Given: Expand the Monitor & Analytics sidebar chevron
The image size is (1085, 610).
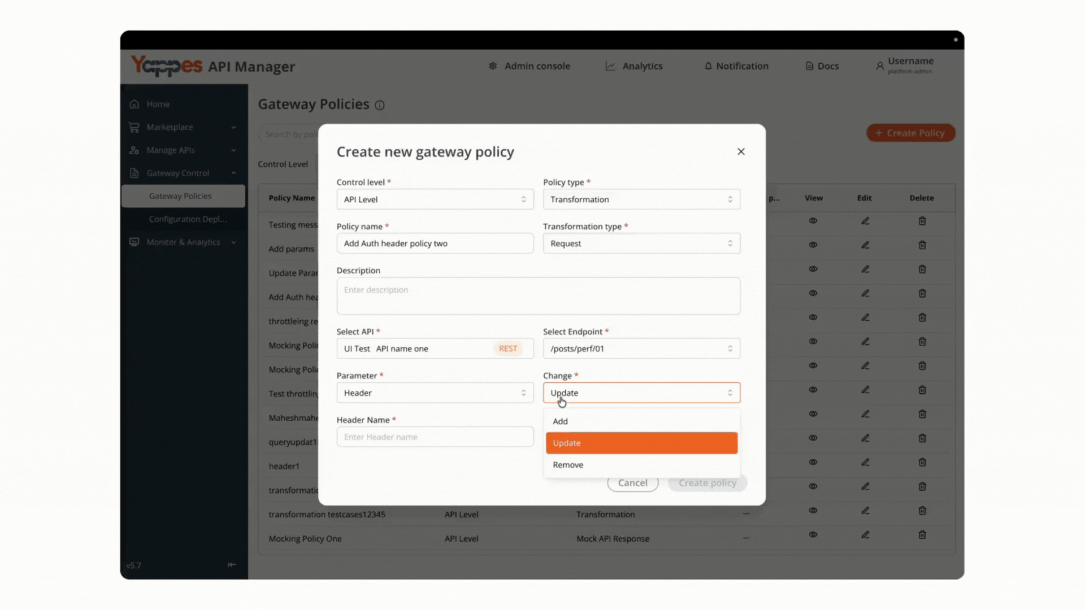Looking at the screenshot, I should point(233,242).
